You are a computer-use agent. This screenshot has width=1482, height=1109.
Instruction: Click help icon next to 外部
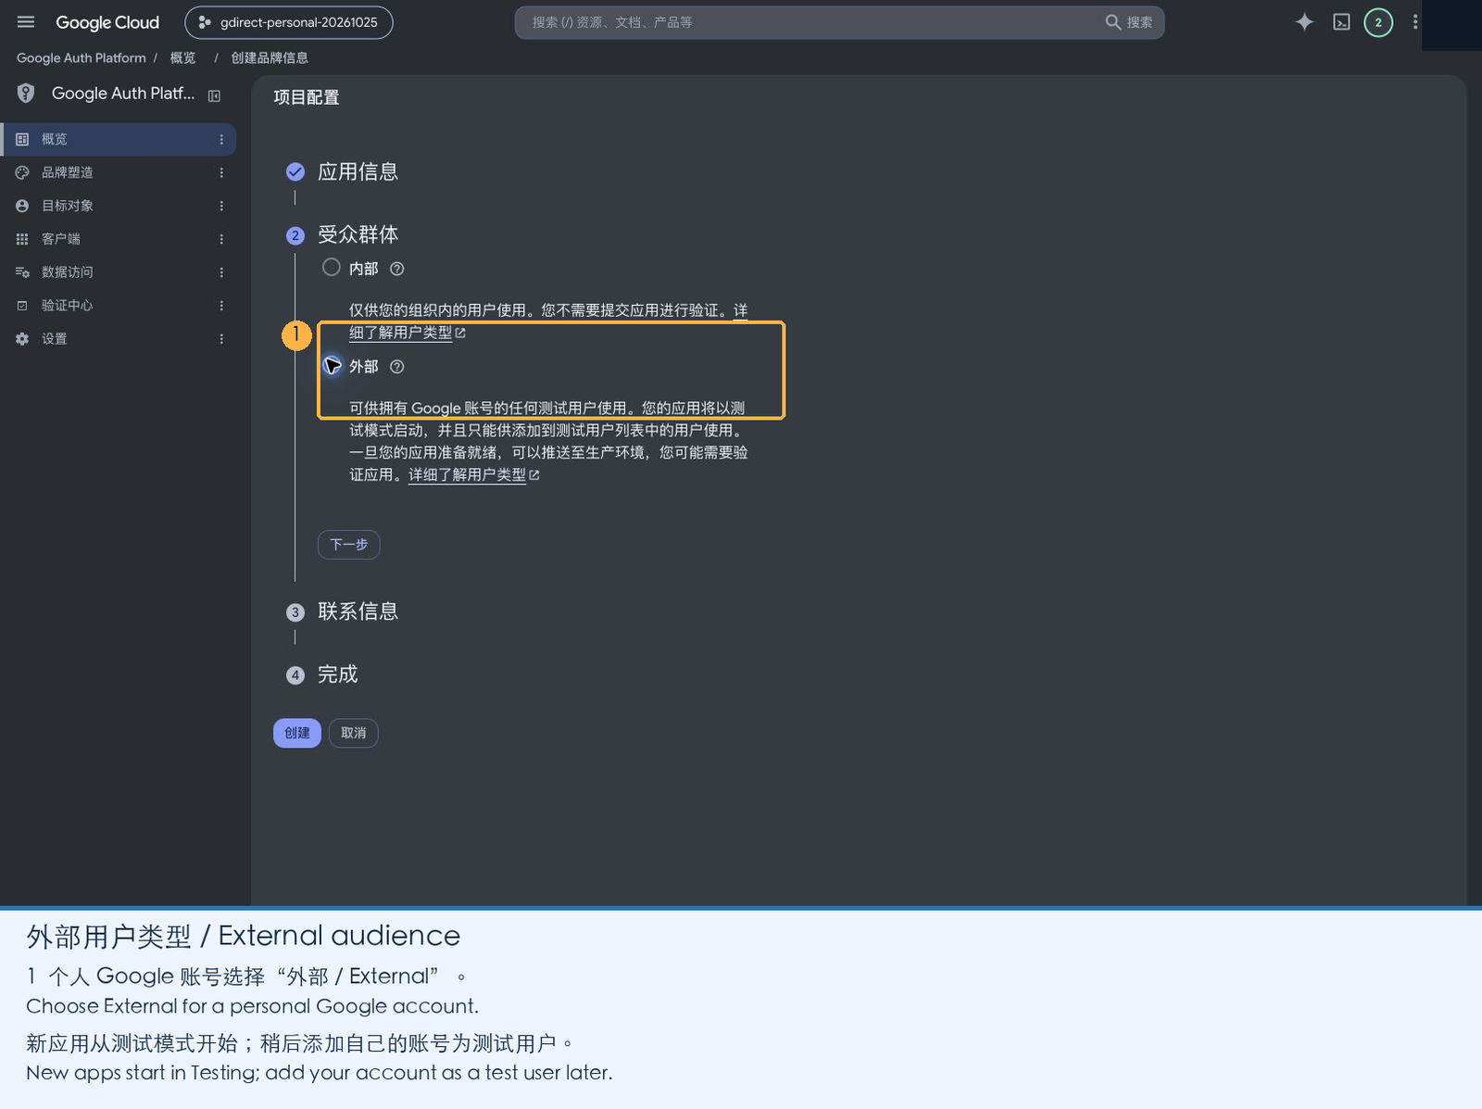point(397,367)
